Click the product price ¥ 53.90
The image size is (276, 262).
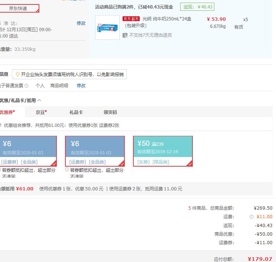pos(216,19)
